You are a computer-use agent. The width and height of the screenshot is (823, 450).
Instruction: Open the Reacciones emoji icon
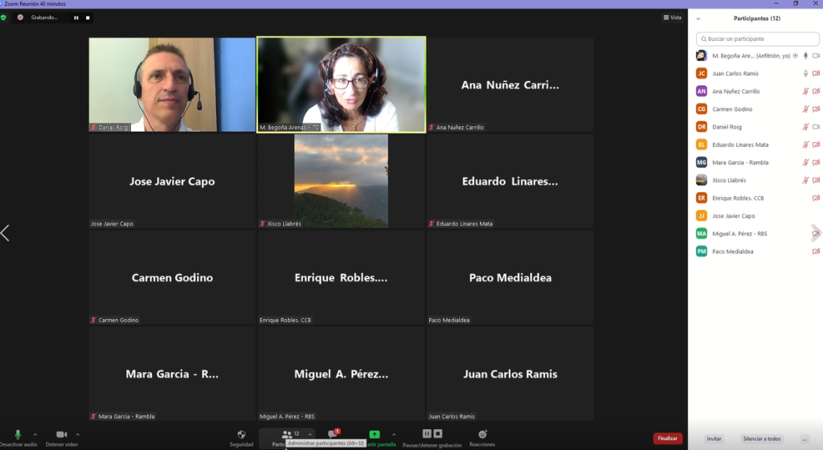point(482,434)
